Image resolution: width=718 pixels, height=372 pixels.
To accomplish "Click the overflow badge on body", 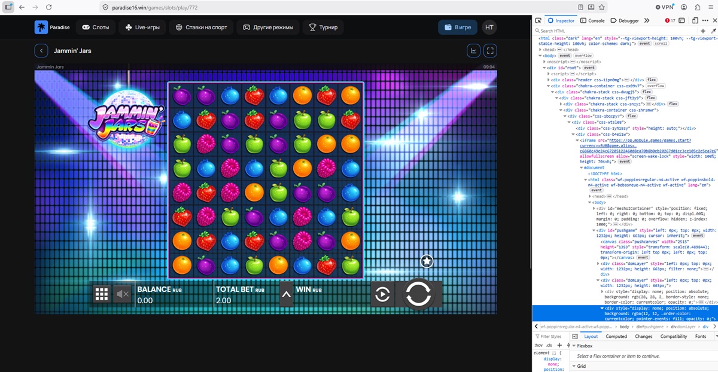I will (x=583, y=56).
